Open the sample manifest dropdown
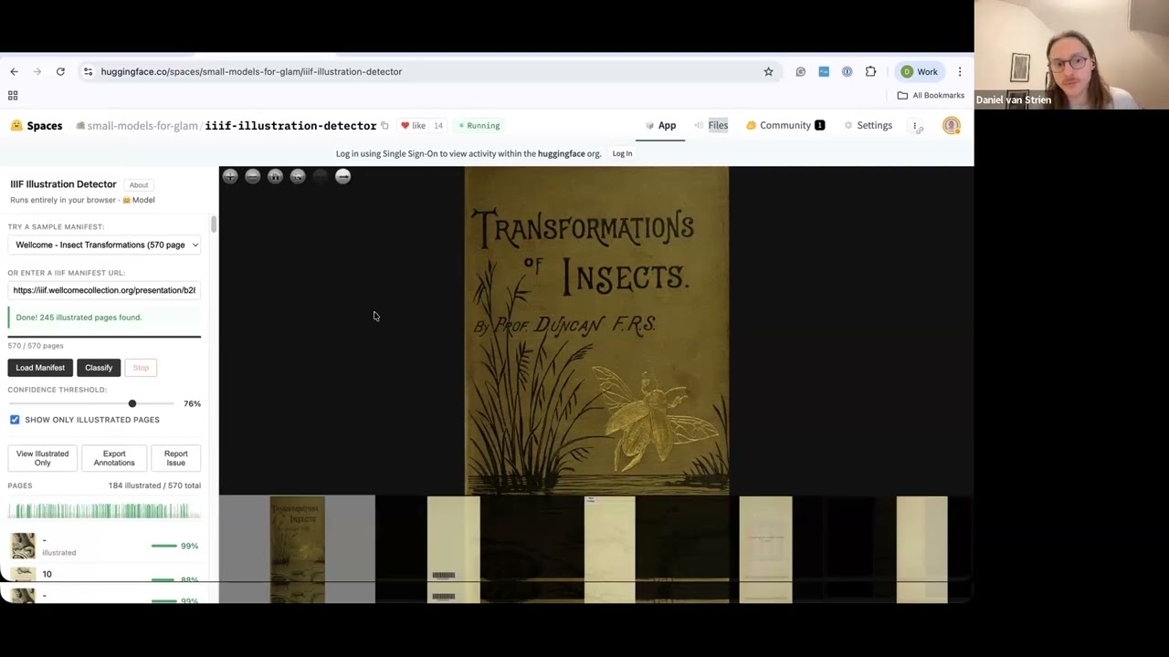This screenshot has height=657, width=1169. (105, 245)
